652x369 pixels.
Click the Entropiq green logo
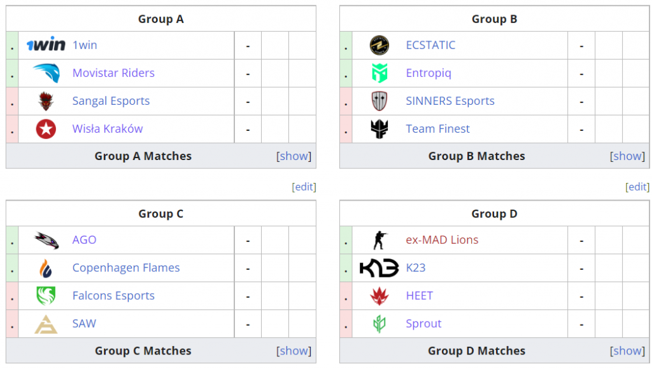[379, 73]
